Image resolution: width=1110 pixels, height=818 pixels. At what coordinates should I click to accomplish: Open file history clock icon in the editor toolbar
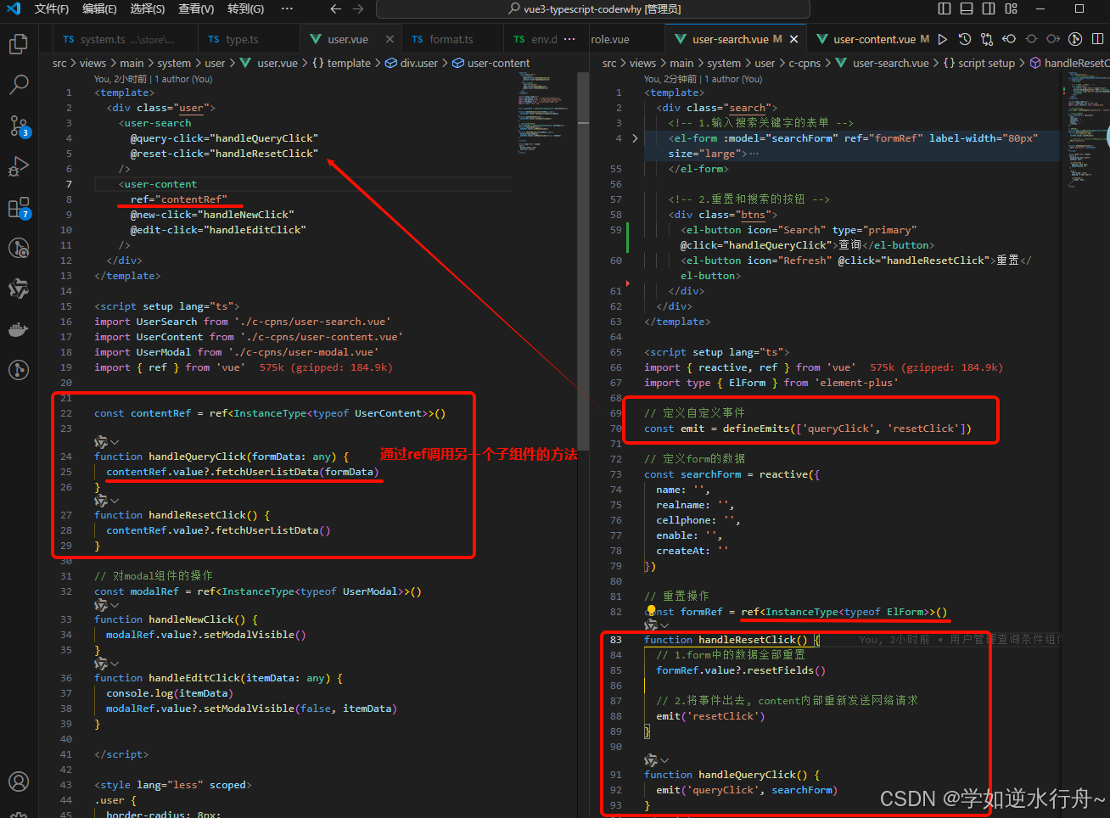[x=965, y=39]
